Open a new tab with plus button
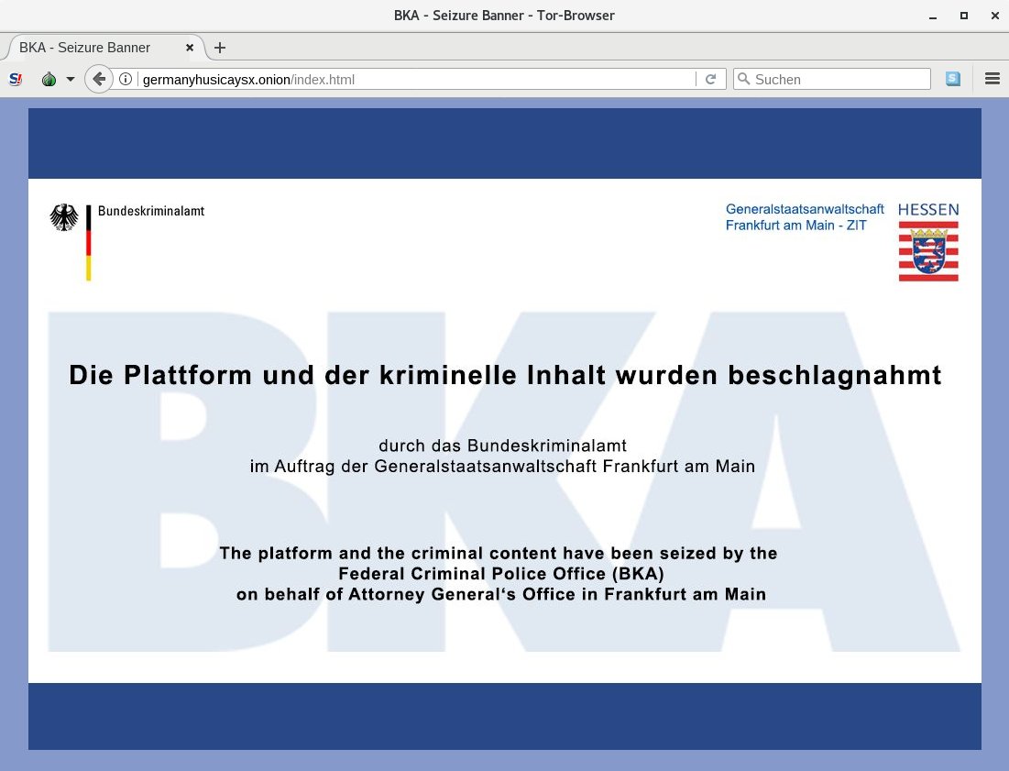The width and height of the screenshot is (1009, 771). coord(220,48)
